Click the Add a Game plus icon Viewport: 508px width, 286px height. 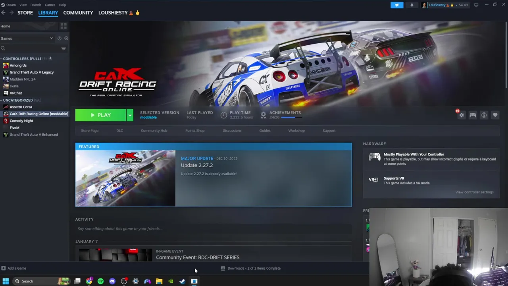click(4, 268)
